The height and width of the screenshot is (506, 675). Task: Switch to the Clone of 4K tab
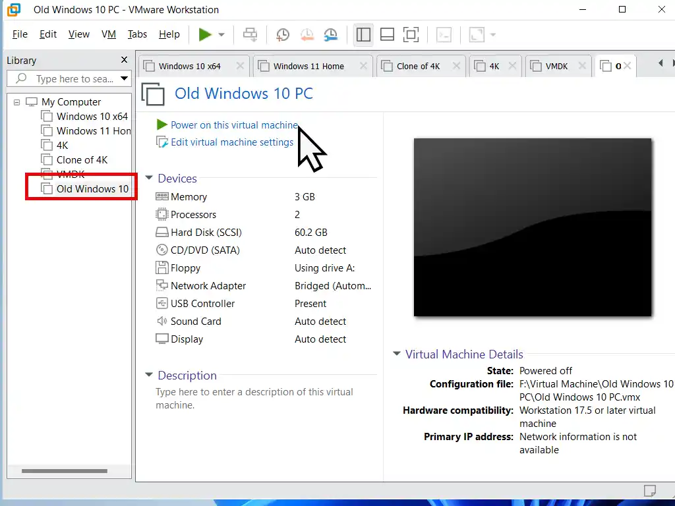[418, 67]
